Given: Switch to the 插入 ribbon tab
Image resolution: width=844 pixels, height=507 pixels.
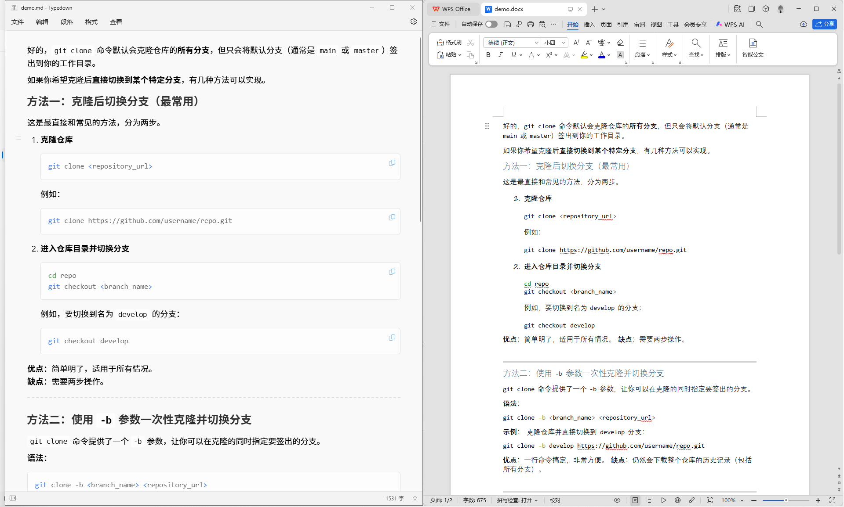Looking at the screenshot, I should click(x=589, y=25).
